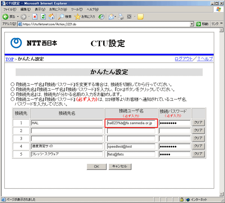This screenshot has height=203, width=225.
Task: Open the Edit button dropdown arrow
Action: [135, 17]
